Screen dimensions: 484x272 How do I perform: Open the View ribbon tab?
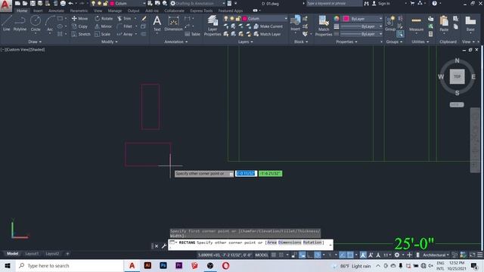coord(98,11)
